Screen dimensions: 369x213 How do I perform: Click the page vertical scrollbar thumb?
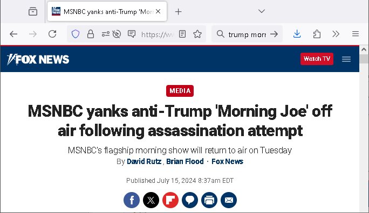coord(364,59)
